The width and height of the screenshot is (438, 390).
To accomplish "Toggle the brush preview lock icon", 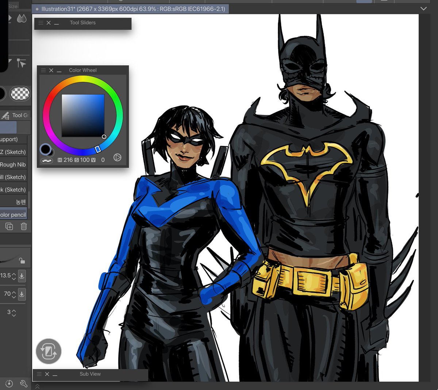I will tap(22, 260).
